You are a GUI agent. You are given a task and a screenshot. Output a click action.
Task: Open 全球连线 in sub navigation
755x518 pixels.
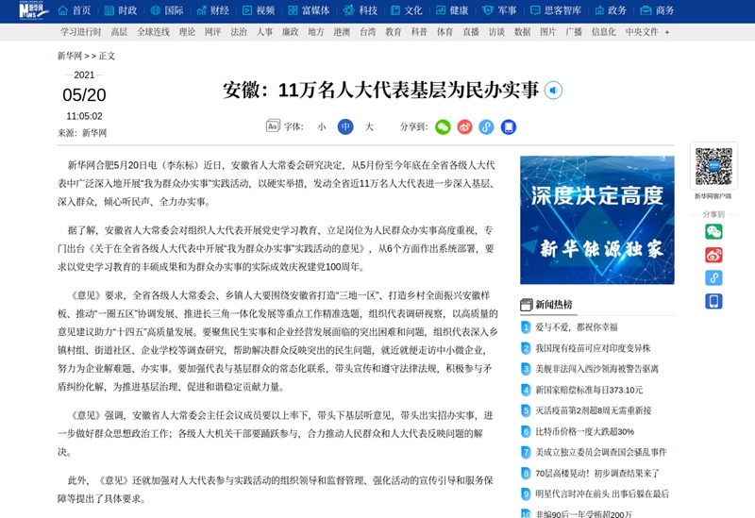153,32
